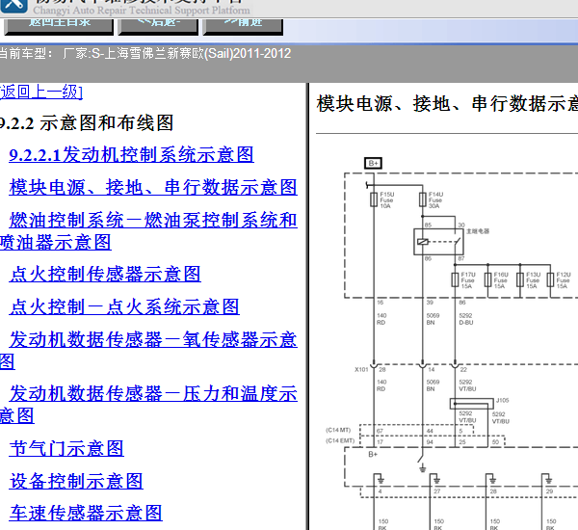Click the F15U 10A fuse symbol
The height and width of the screenshot is (530, 578).
coord(374,199)
